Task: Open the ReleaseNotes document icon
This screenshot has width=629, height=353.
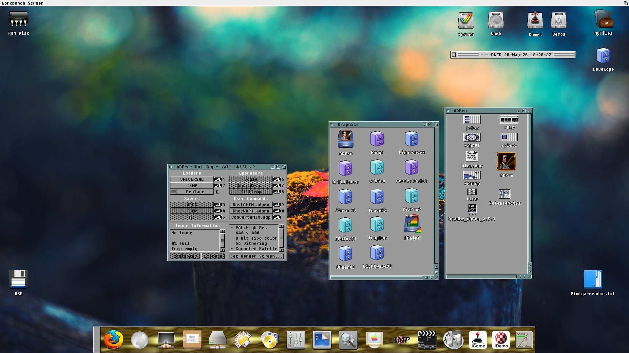Action: [505, 194]
